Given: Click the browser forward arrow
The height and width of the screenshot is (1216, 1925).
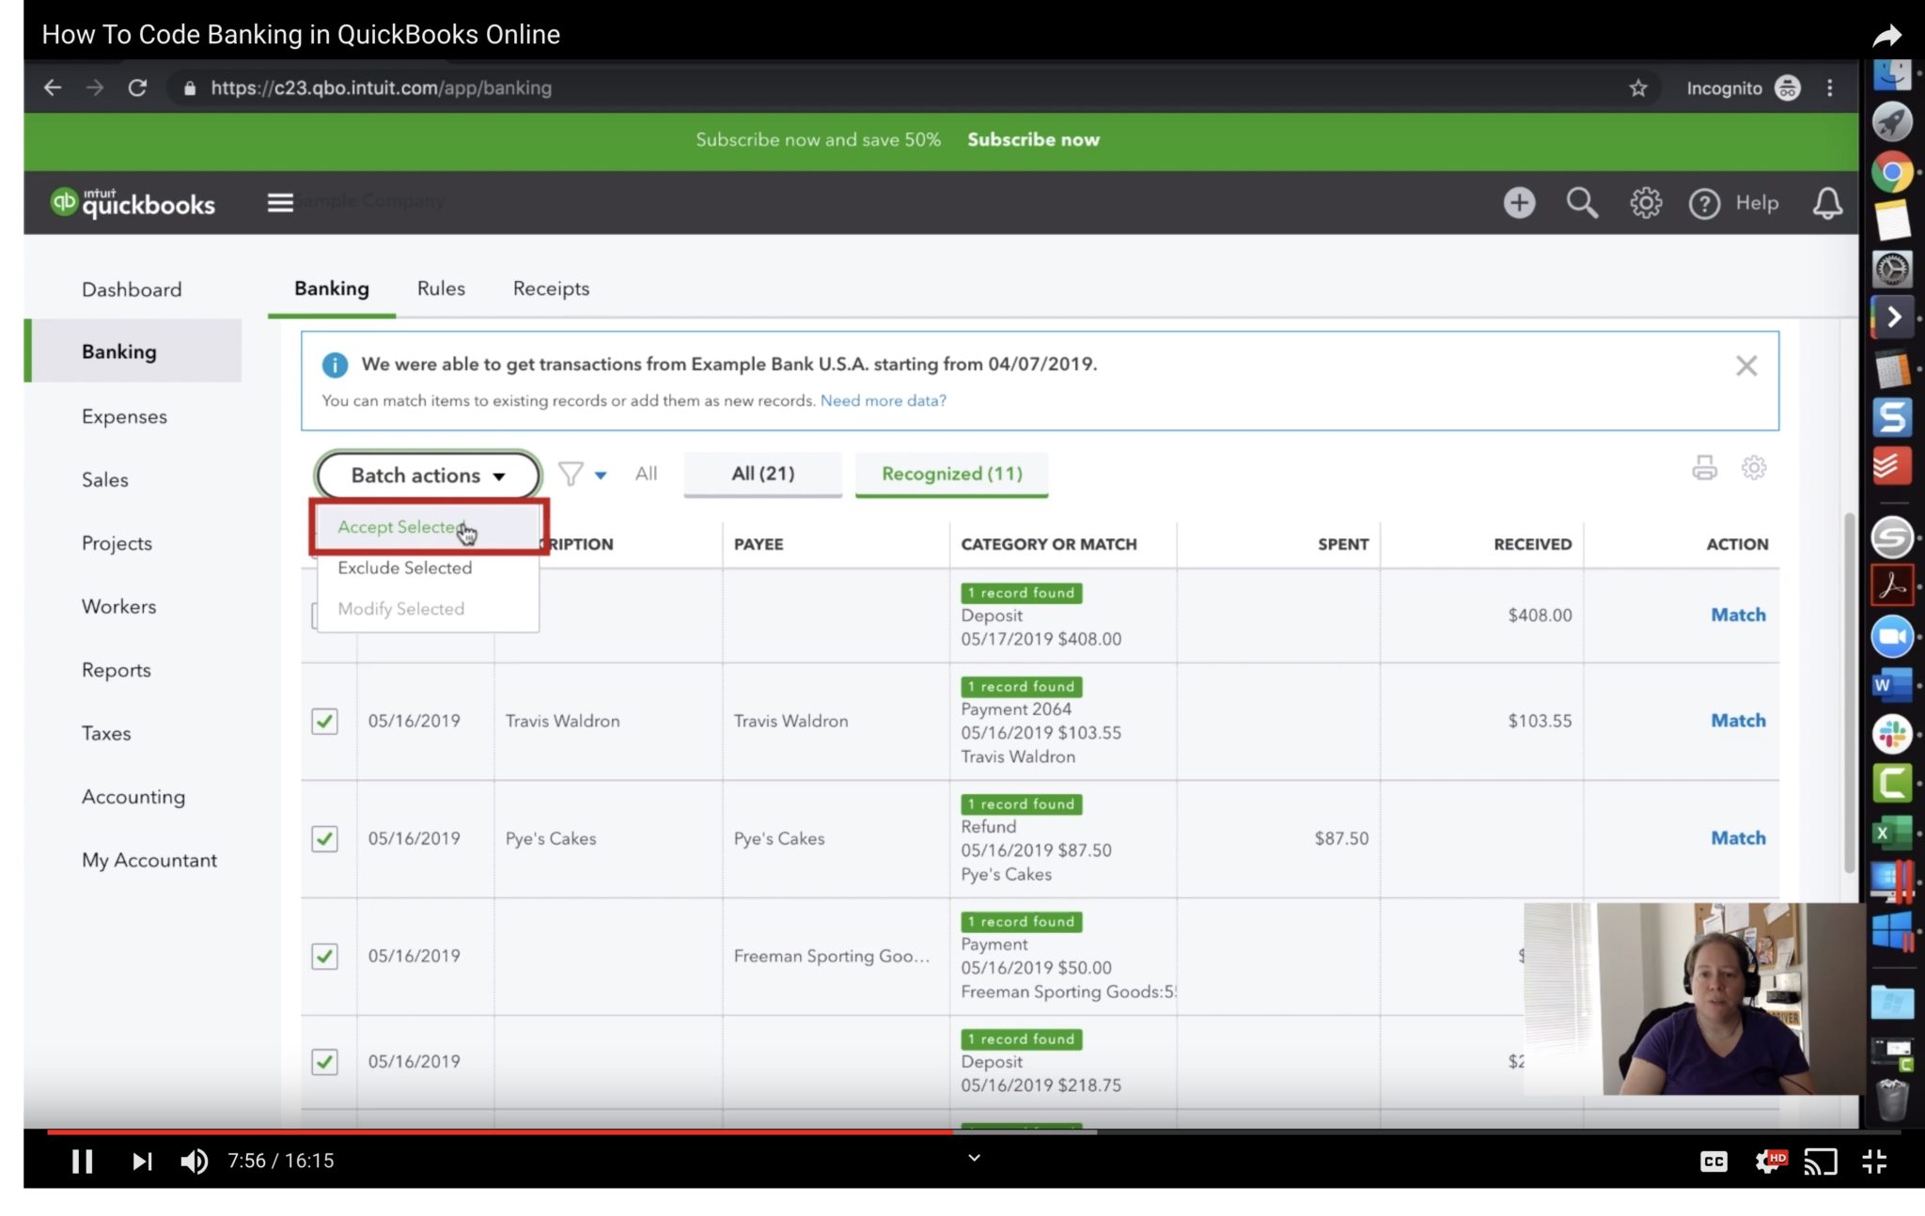Looking at the screenshot, I should click(x=95, y=87).
